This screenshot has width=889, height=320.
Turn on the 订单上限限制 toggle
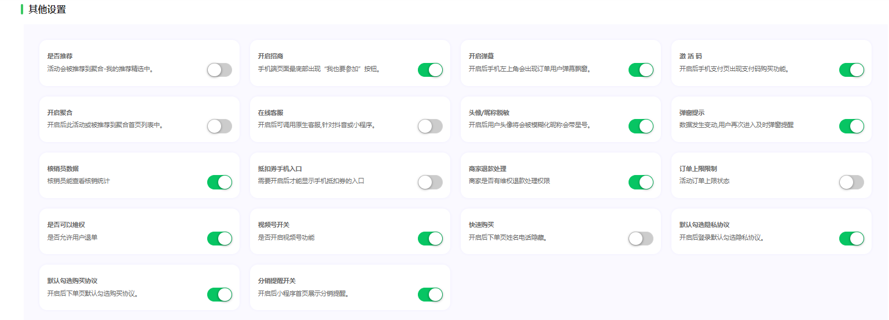click(x=851, y=183)
